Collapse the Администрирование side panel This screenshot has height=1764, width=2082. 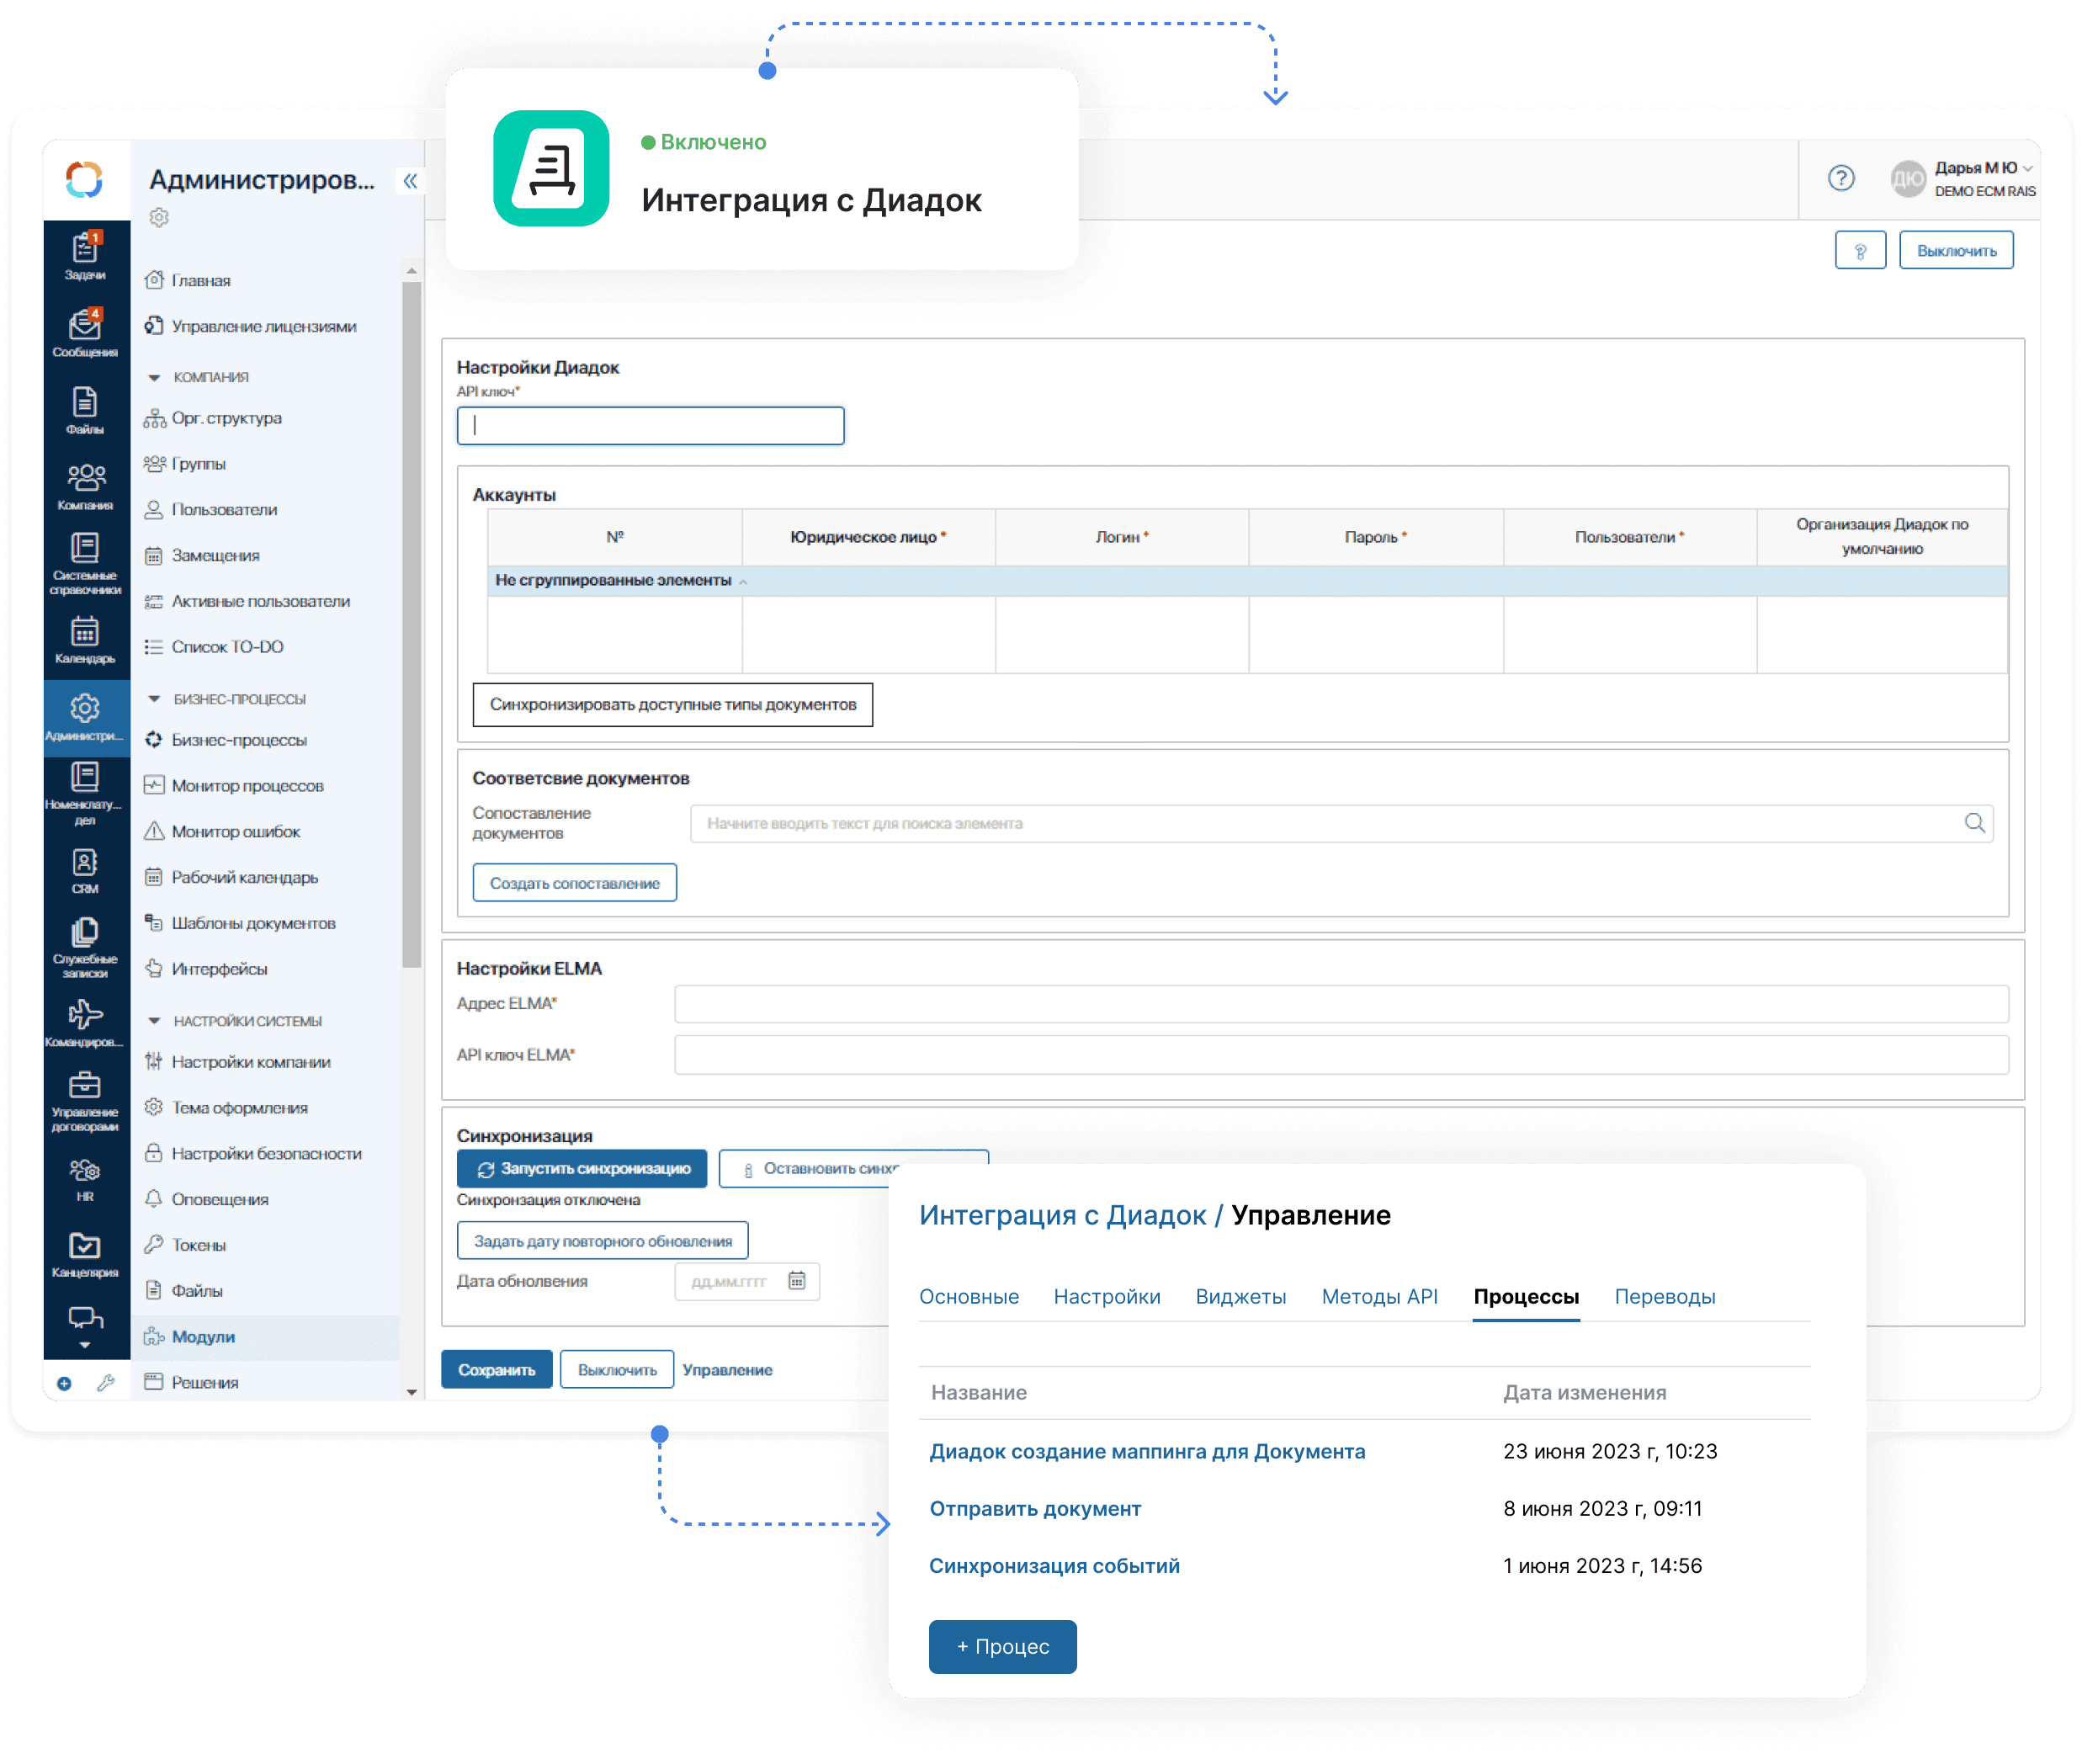(410, 181)
